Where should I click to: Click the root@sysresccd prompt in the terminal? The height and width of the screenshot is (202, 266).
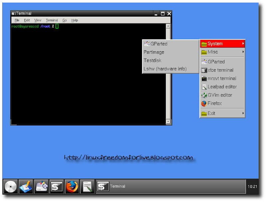pyautogui.click(x=25, y=26)
